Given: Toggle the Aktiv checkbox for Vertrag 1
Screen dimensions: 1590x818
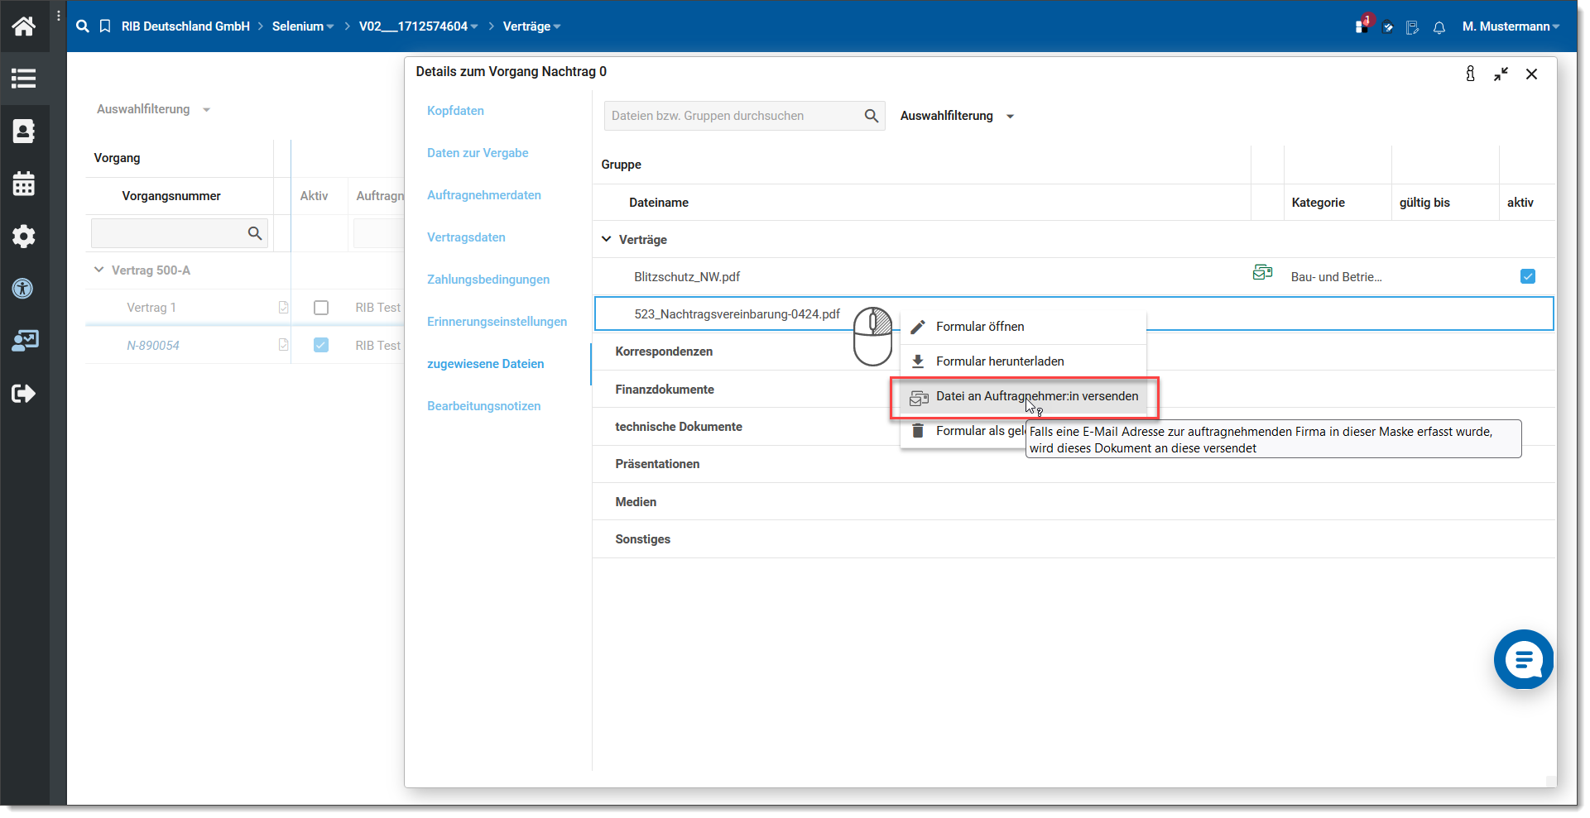Looking at the screenshot, I should 321,308.
